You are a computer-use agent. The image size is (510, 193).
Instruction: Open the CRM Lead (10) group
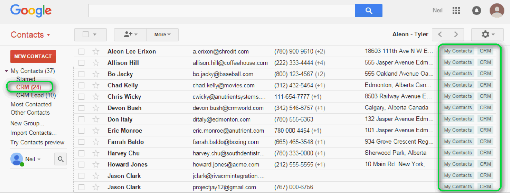pyautogui.click(x=36, y=95)
